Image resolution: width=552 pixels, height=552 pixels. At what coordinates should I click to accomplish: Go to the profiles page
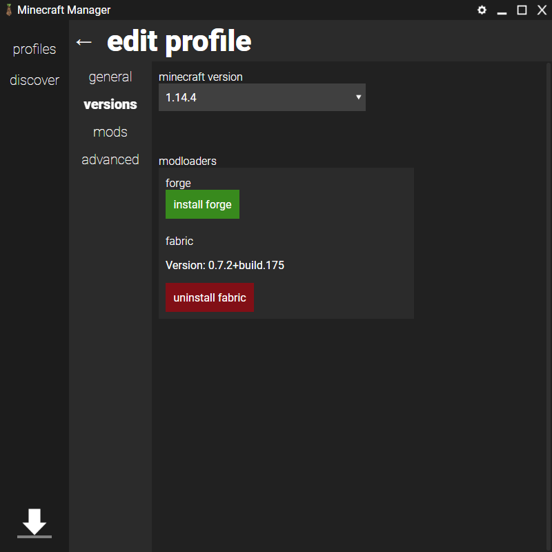(x=34, y=49)
